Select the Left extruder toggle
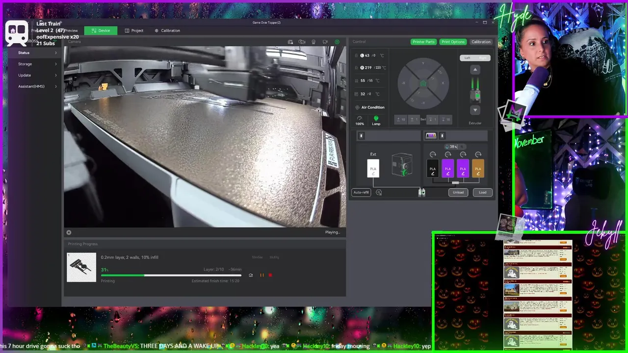The width and height of the screenshot is (628, 353). pyautogui.click(x=468, y=58)
